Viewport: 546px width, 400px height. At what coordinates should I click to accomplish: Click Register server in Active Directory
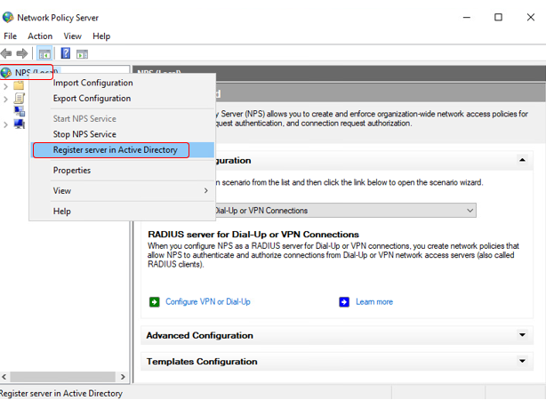point(122,150)
